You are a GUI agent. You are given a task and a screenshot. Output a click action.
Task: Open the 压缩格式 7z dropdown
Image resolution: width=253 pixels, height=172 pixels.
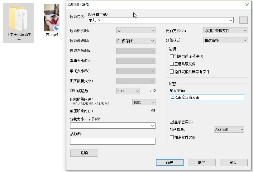point(136,30)
